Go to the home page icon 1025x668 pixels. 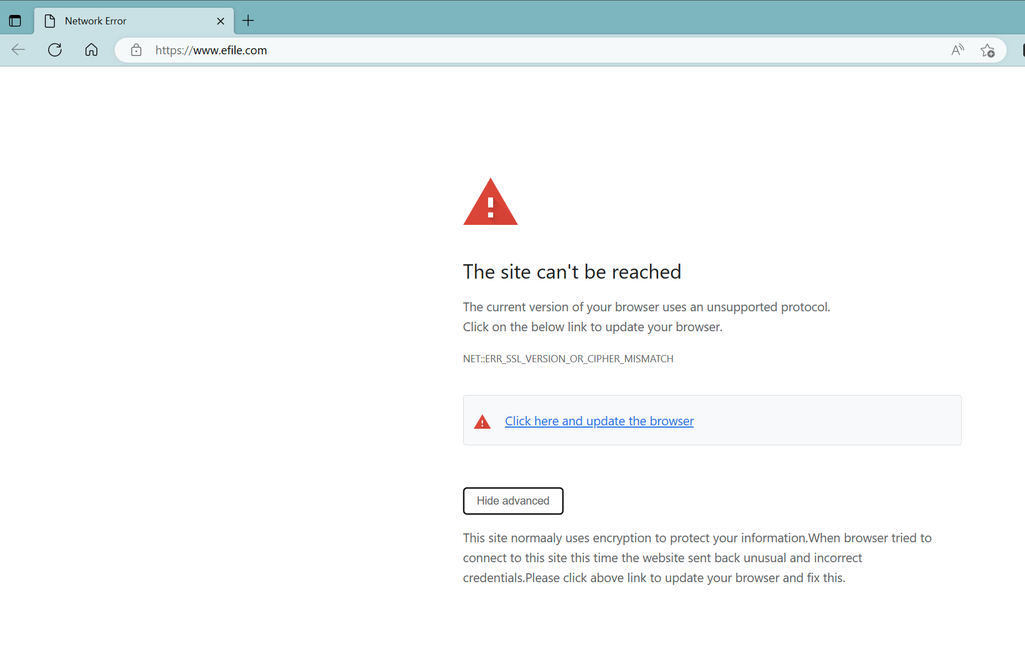coord(91,50)
